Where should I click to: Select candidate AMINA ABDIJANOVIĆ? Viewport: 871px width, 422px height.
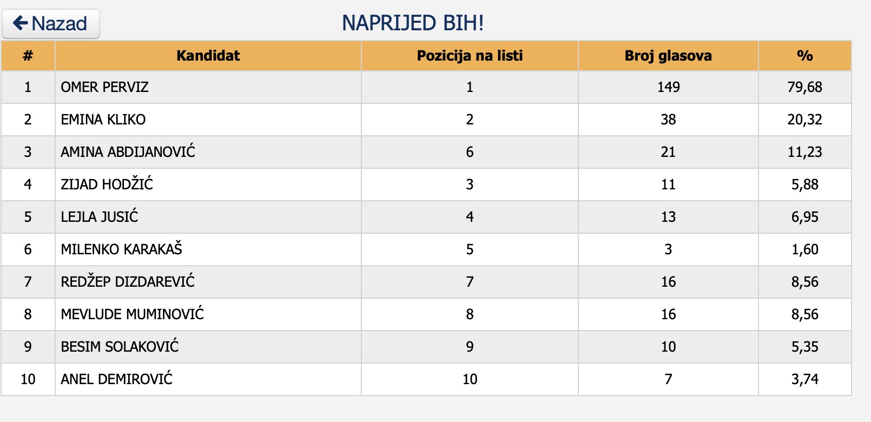128,152
